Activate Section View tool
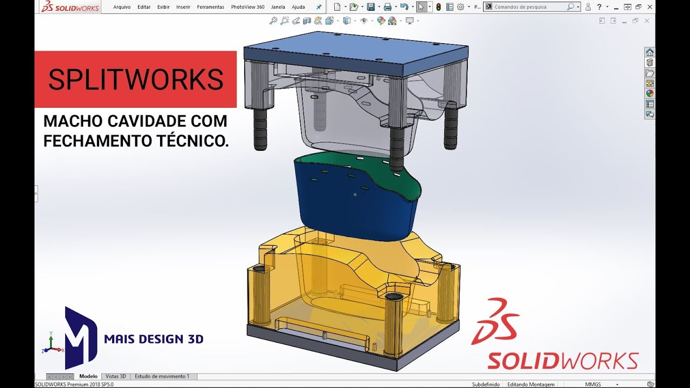 click(307, 20)
